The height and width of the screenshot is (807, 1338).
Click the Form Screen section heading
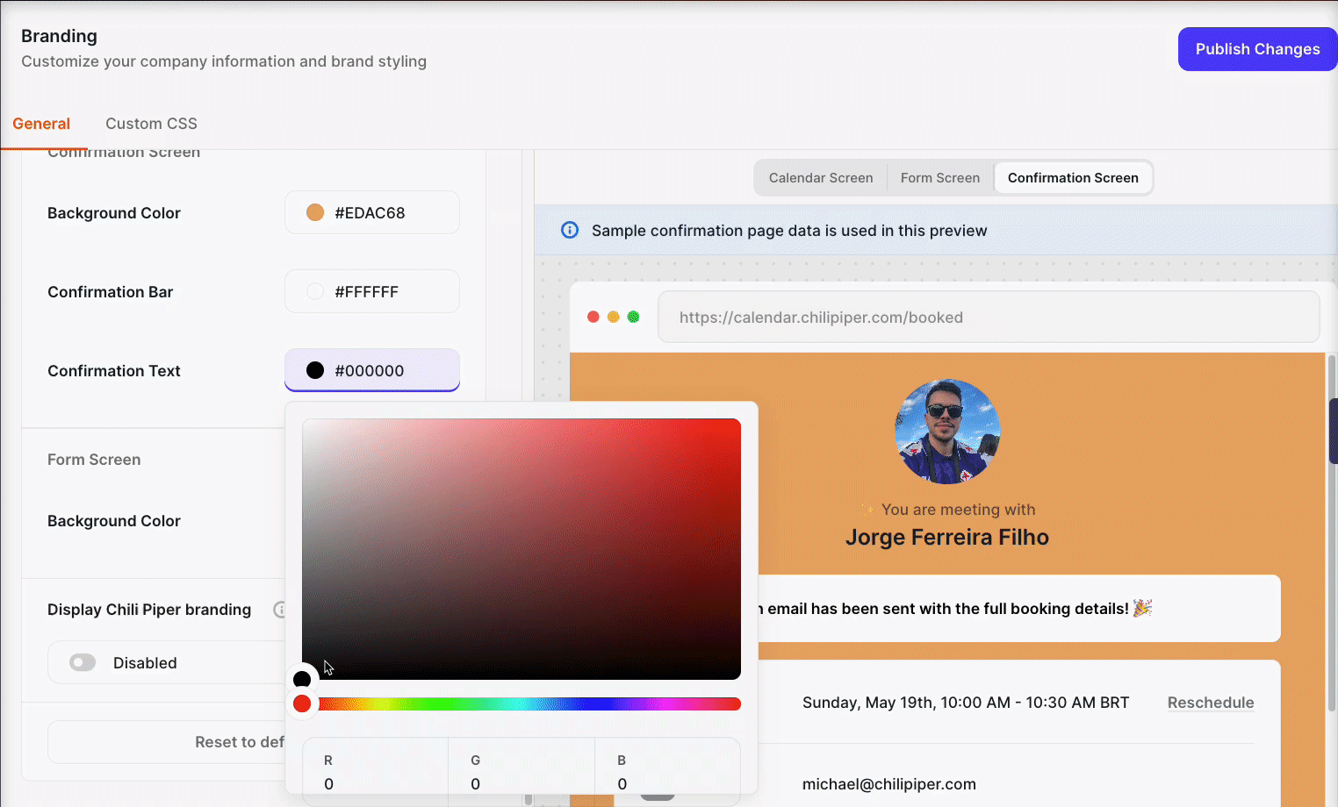94,460
